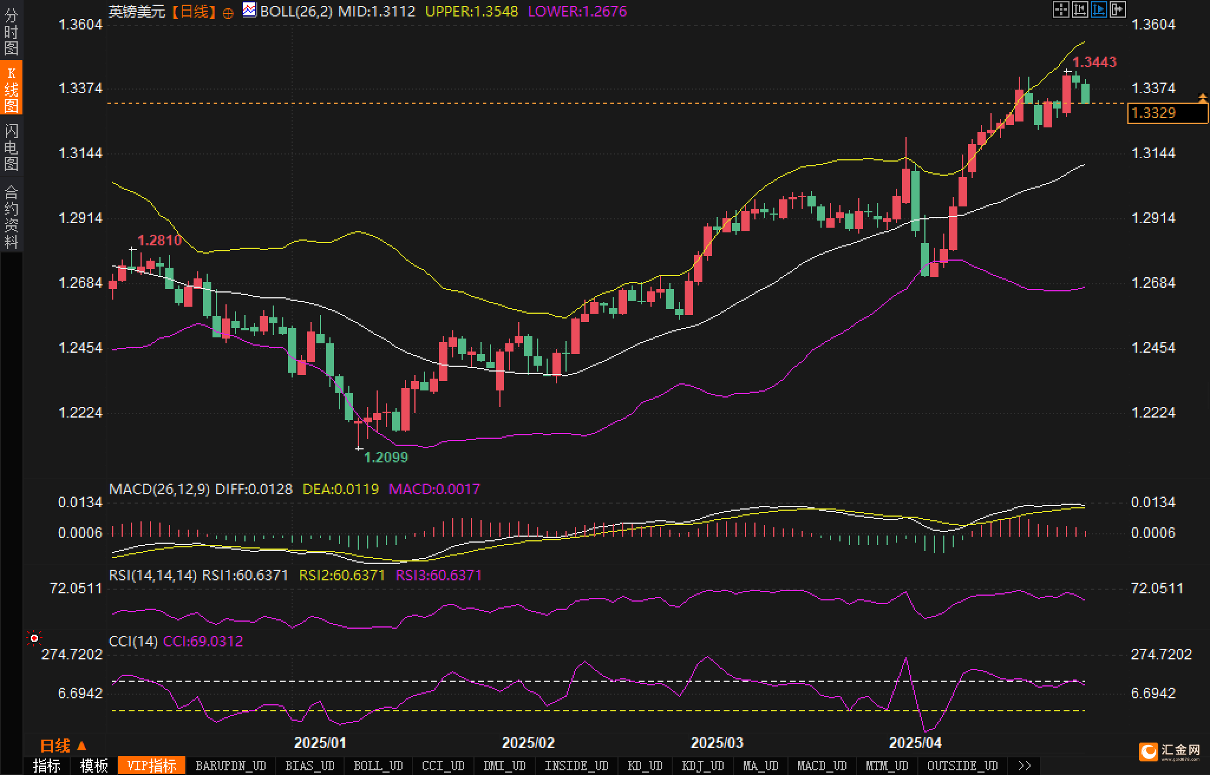
Task: Select the crosshair cursor icon
Action: coord(1061,9)
